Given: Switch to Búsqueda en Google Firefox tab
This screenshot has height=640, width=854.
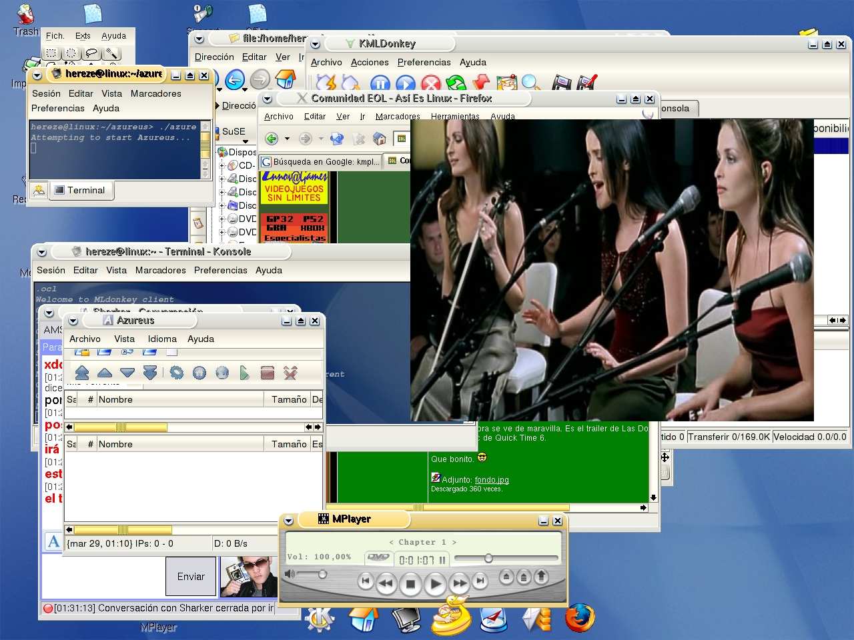Looking at the screenshot, I should pyautogui.click(x=321, y=161).
